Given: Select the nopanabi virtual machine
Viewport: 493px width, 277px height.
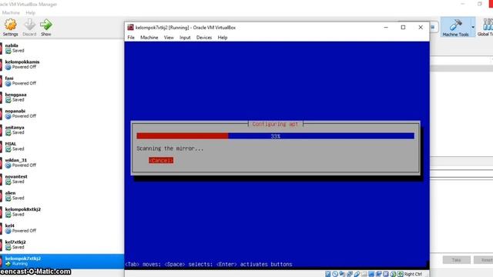Looking at the screenshot, I should (x=62, y=113).
